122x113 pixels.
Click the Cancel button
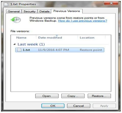79,106
